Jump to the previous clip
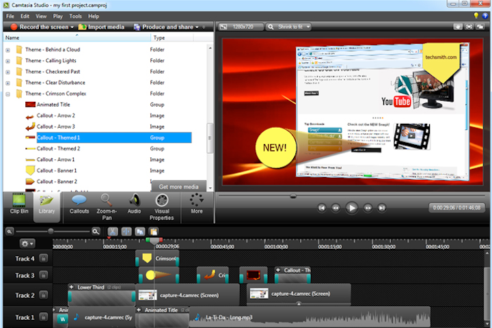 322,208
